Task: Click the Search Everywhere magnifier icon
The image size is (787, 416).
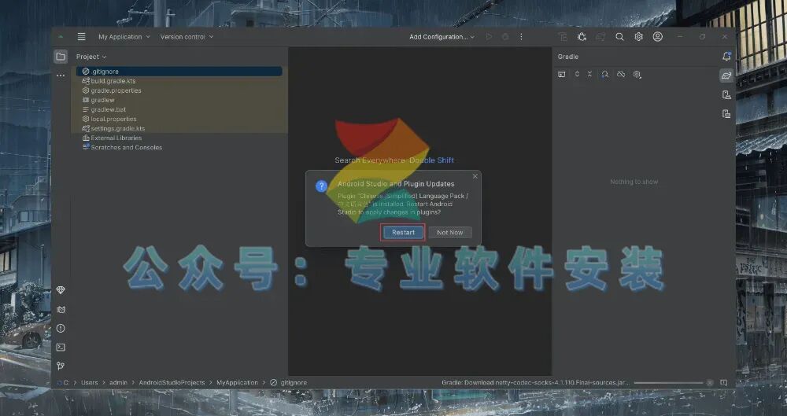Action: (620, 37)
